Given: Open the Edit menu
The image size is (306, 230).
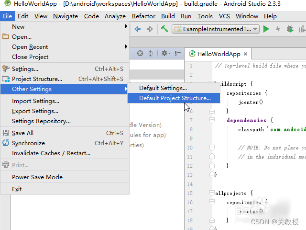Looking at the screenshot, I should tap(23, 16).
